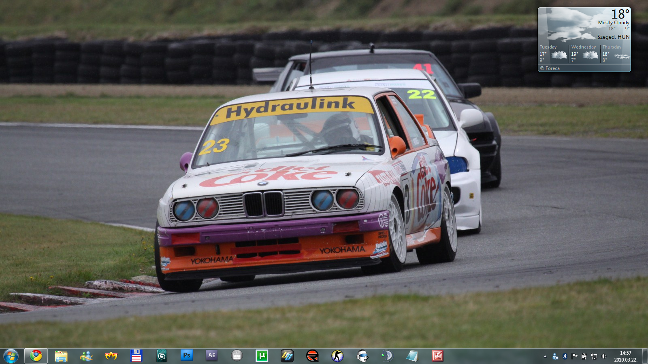Select Szeged, HUN location in weather gadget
This screenshot has width=648, height=364.
tap(614, 37)
